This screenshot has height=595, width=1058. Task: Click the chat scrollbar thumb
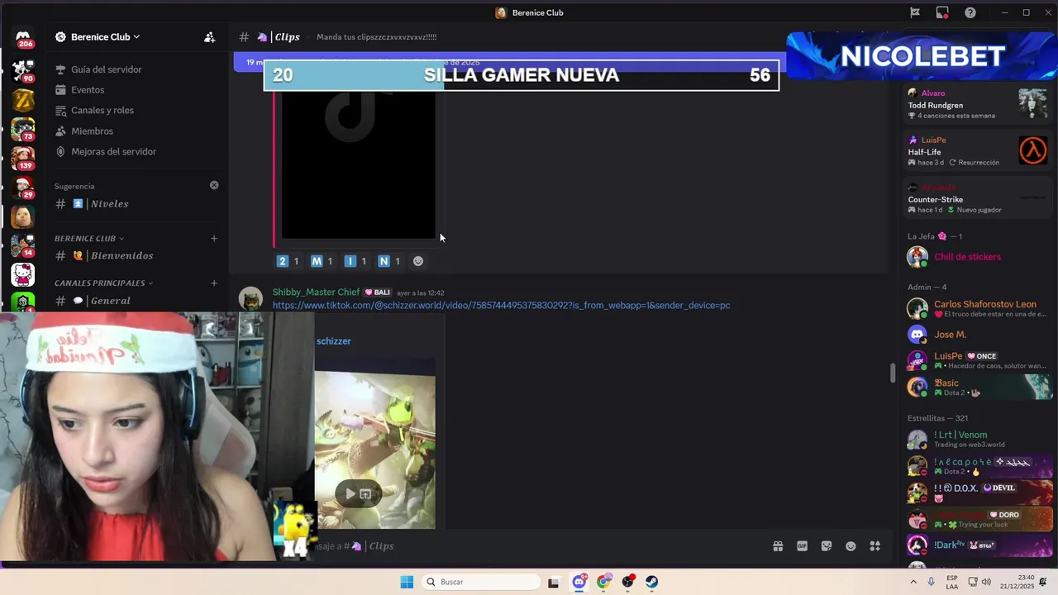(892, 373)
